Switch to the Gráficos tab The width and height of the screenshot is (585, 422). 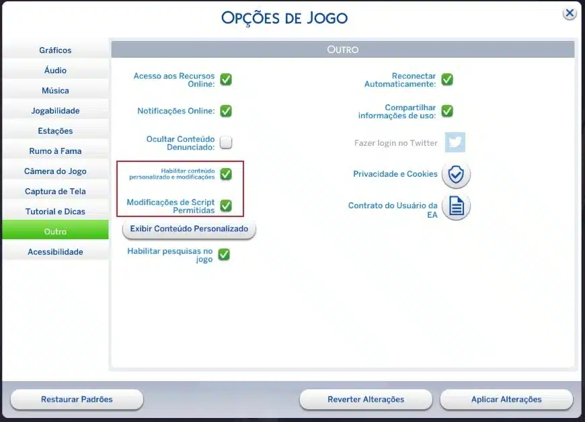(x=54, y=50)
